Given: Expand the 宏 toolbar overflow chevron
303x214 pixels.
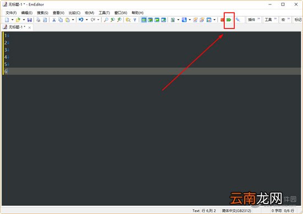Looking at the screenshot, I should 289,19.
